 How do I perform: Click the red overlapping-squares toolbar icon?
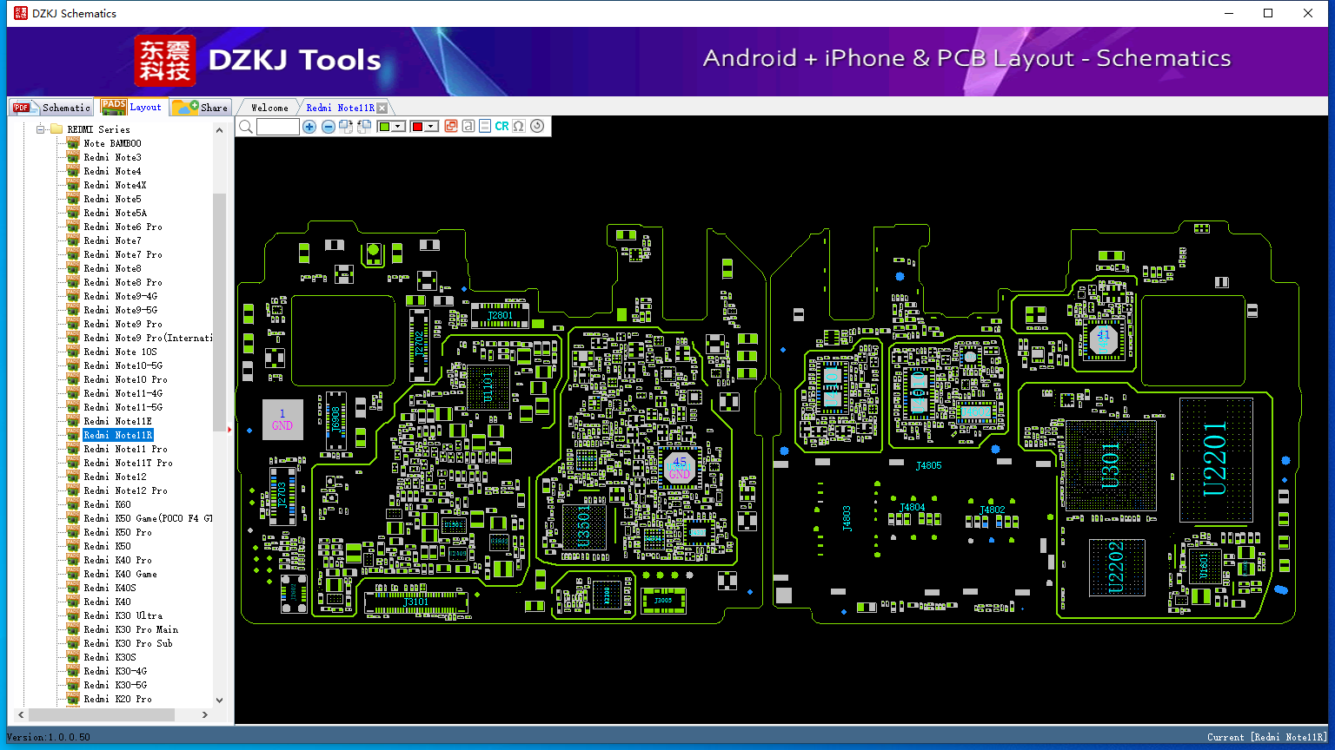pos(451,127)
